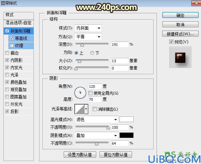Open the gloss contour preview thumbnail
The width and height of the screenshot is (201, 164).
(80, 109)
